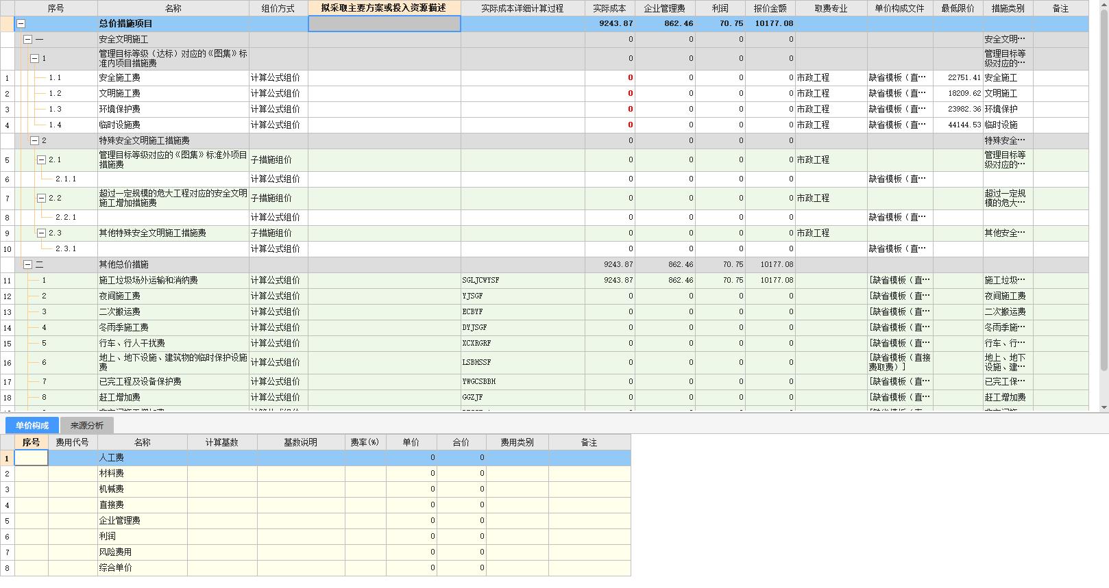Viewport: 1109px width, 588px height.
Task: Click the 取费专业 column header
Action: coord(831,8)
